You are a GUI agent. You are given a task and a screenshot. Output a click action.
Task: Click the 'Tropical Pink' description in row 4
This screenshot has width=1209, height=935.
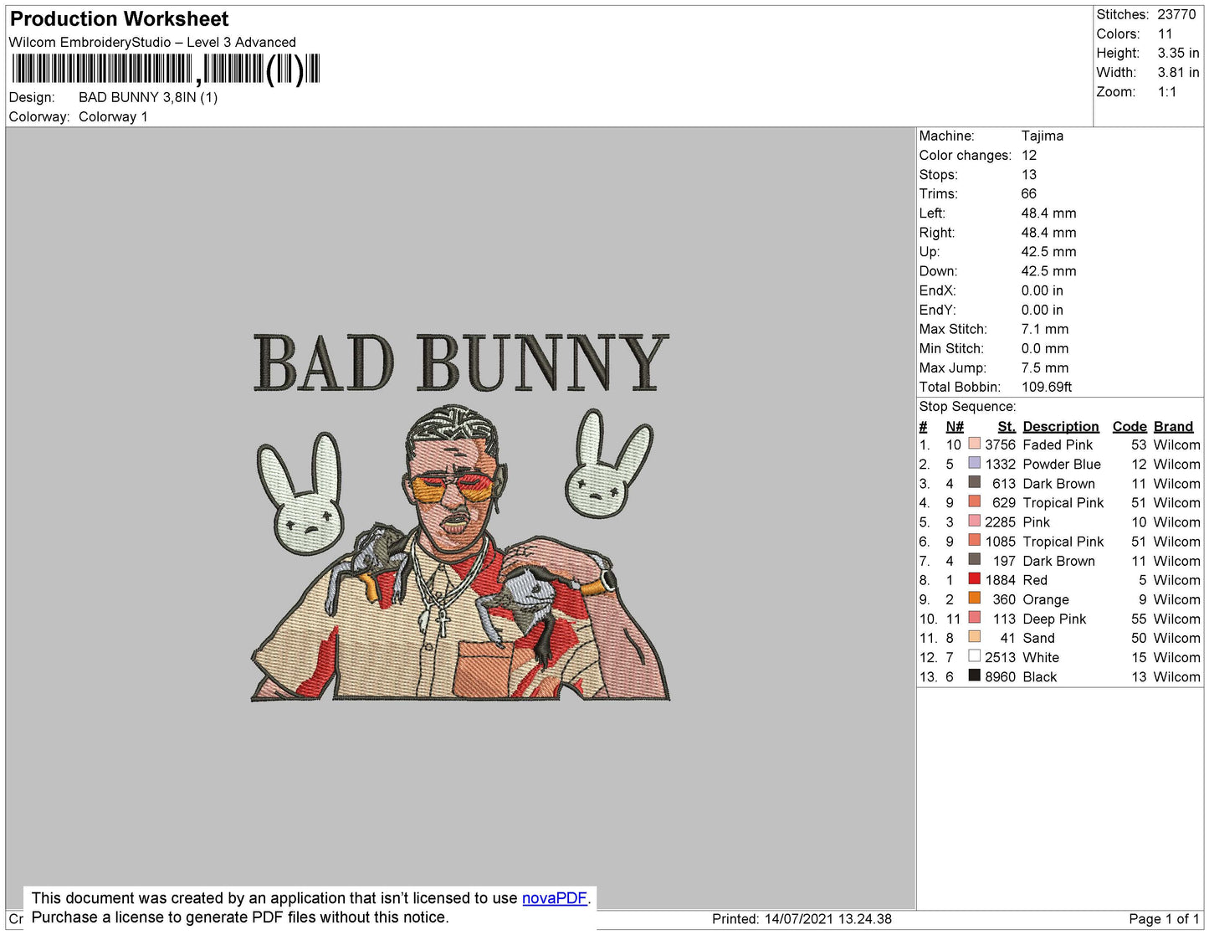[1063, 502]
